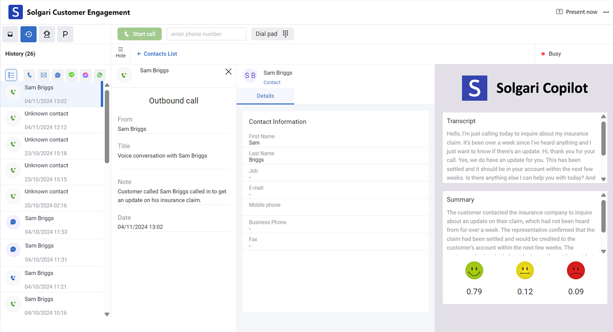
Task: Click the Business Phone field
Action: (x=335, y=225)
